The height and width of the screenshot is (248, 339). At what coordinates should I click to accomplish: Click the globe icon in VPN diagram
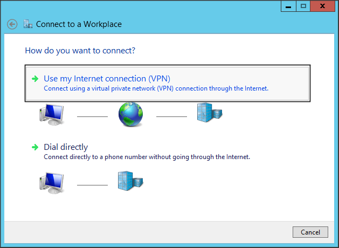coord(131,114)
